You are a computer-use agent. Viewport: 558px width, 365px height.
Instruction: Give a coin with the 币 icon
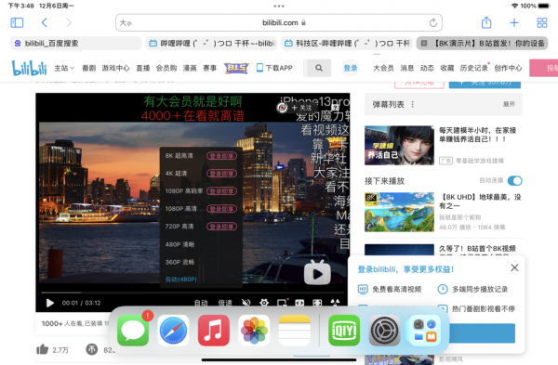(91, 349)
